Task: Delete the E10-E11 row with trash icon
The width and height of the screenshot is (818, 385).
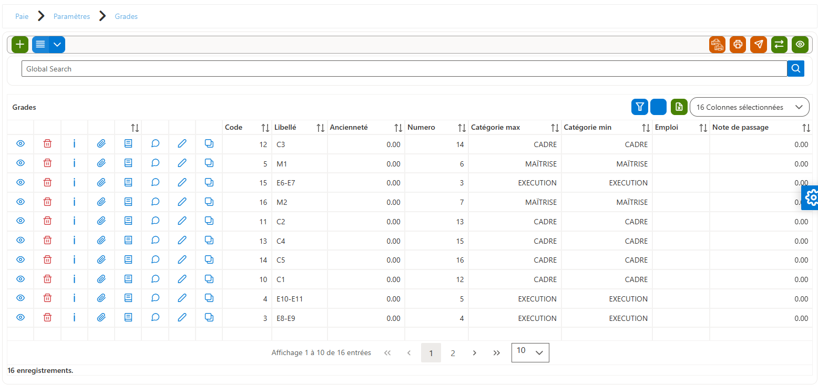Action: point(47,298)
